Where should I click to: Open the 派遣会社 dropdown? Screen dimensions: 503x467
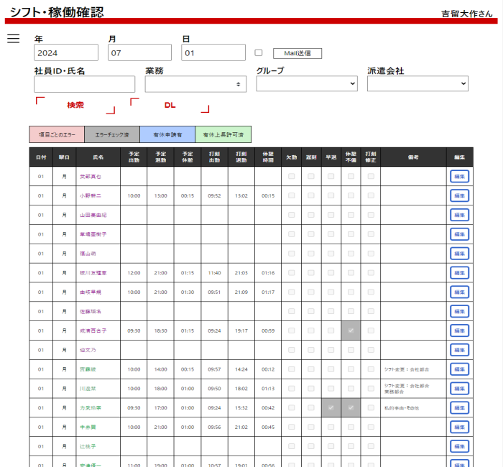(417, 84)
